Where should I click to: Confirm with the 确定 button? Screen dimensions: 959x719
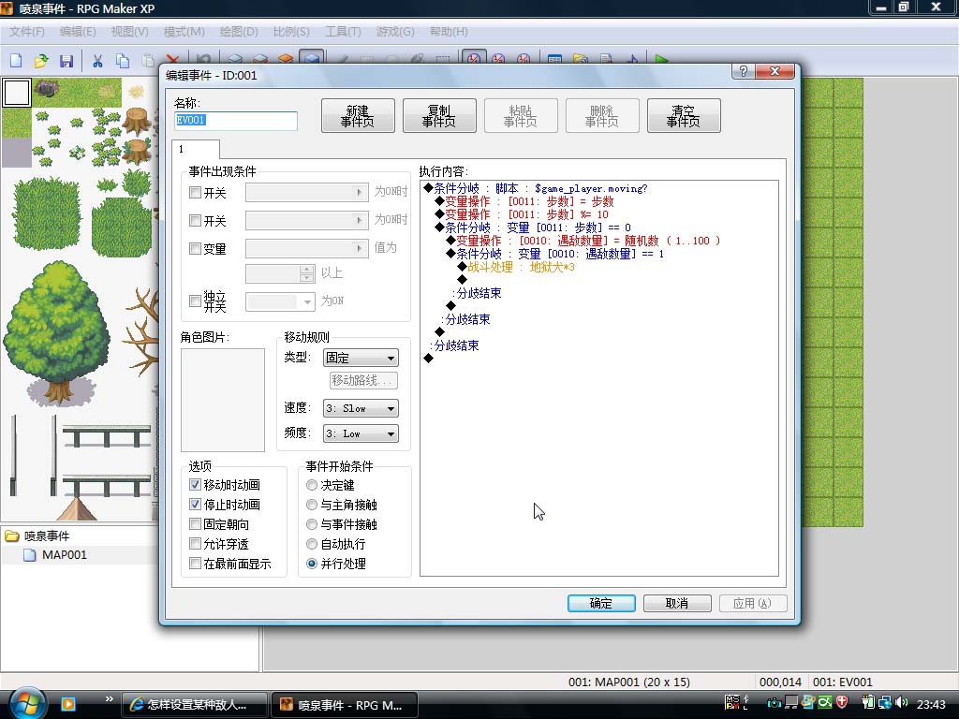click(x=601, y=604)
